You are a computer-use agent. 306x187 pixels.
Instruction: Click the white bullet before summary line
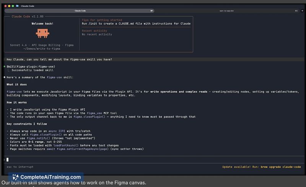[x=5, y=77]
